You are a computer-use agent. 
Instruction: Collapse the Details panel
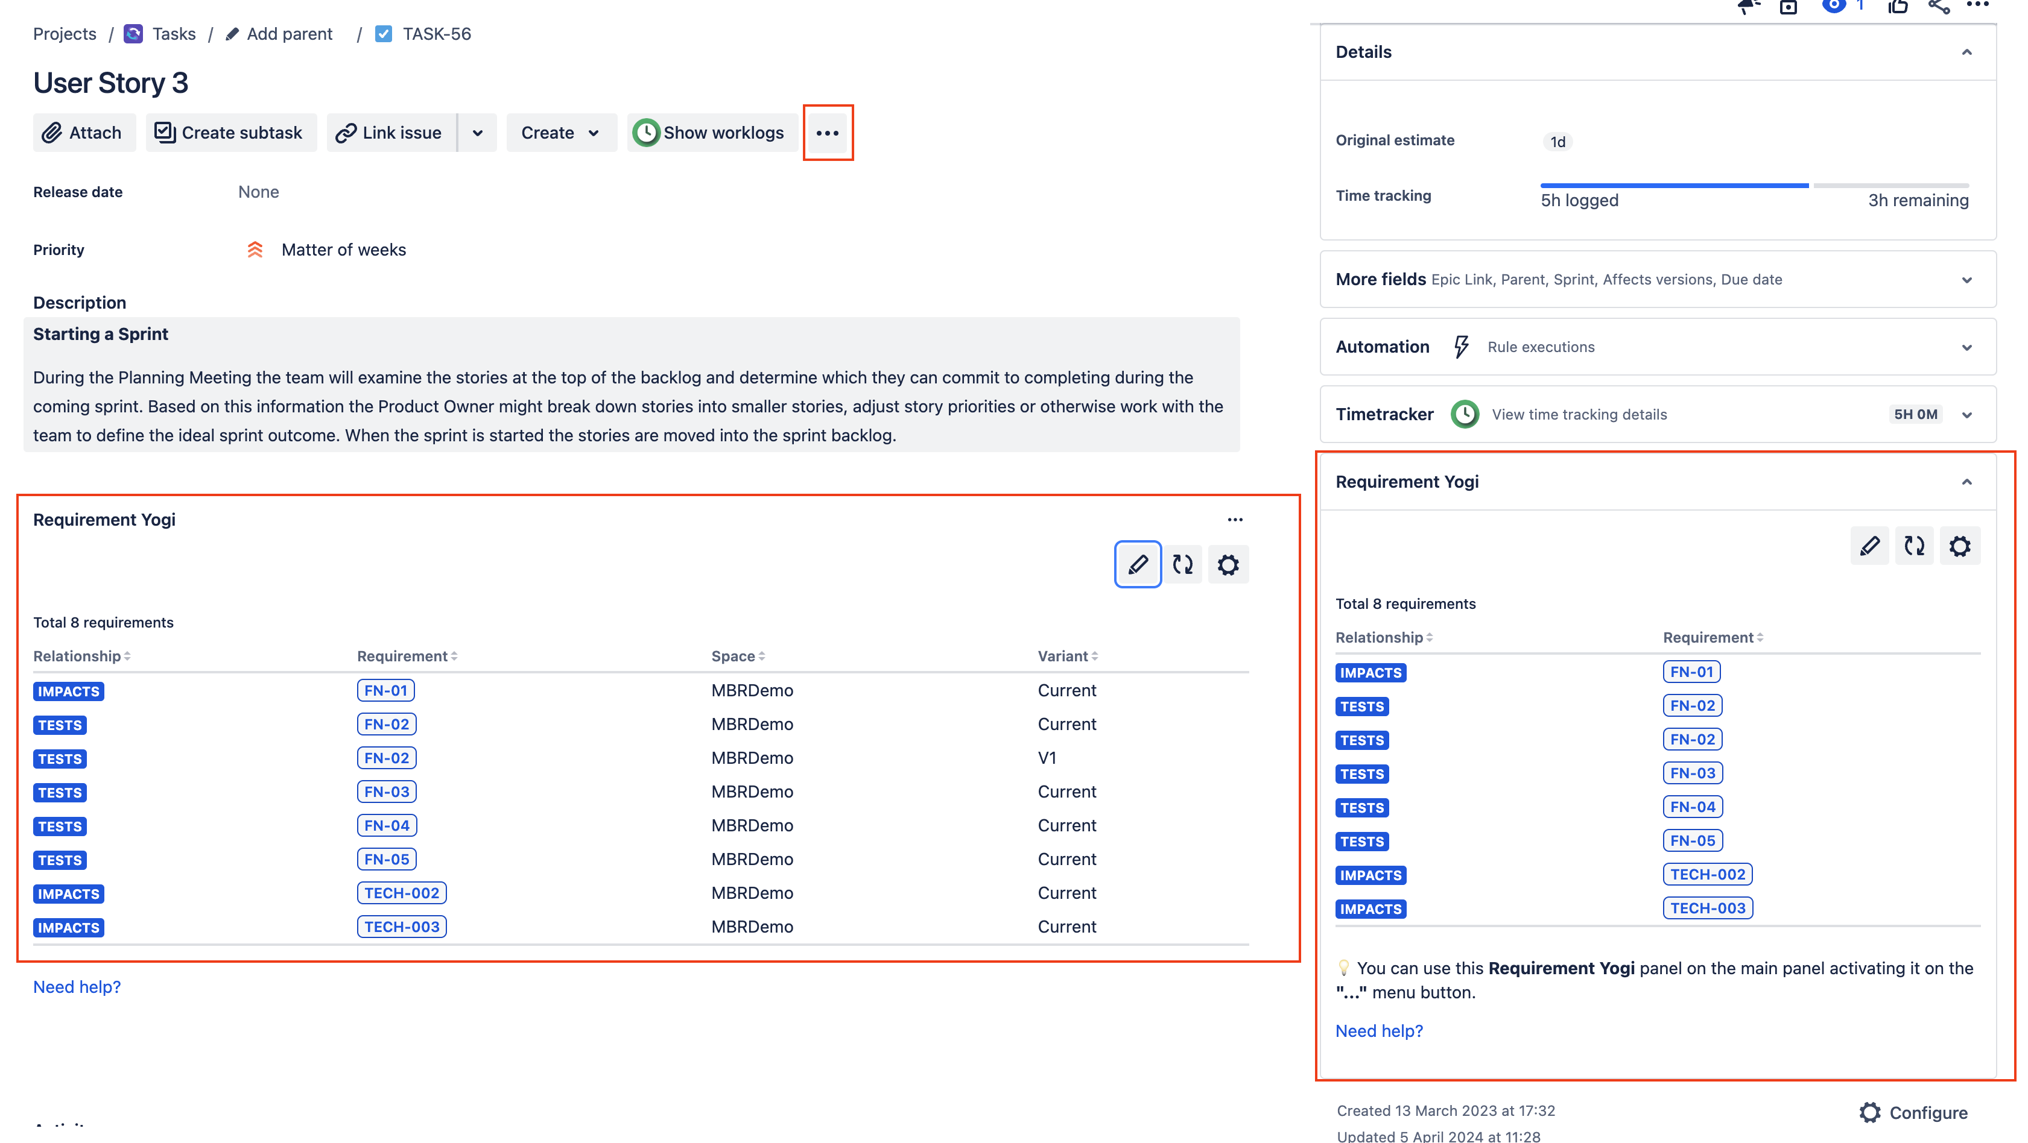click(1966, 52)
